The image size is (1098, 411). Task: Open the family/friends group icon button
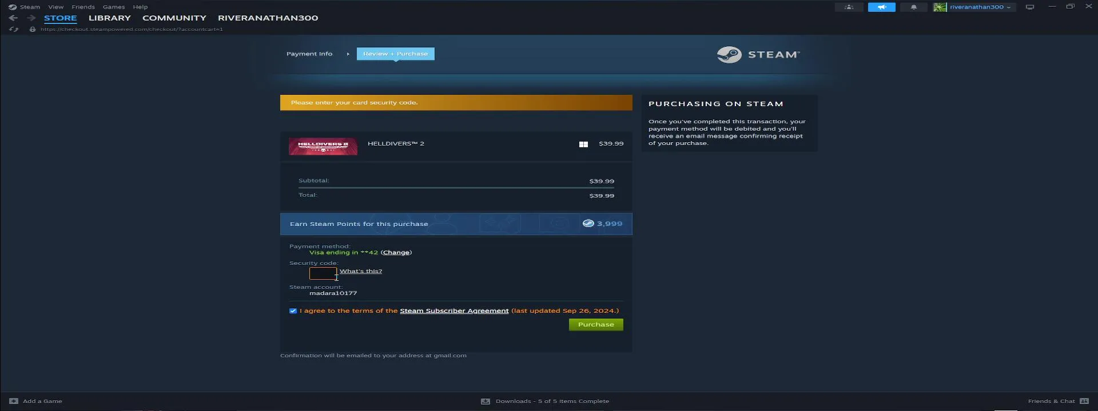pyautogui.click(x=849, y=7)
